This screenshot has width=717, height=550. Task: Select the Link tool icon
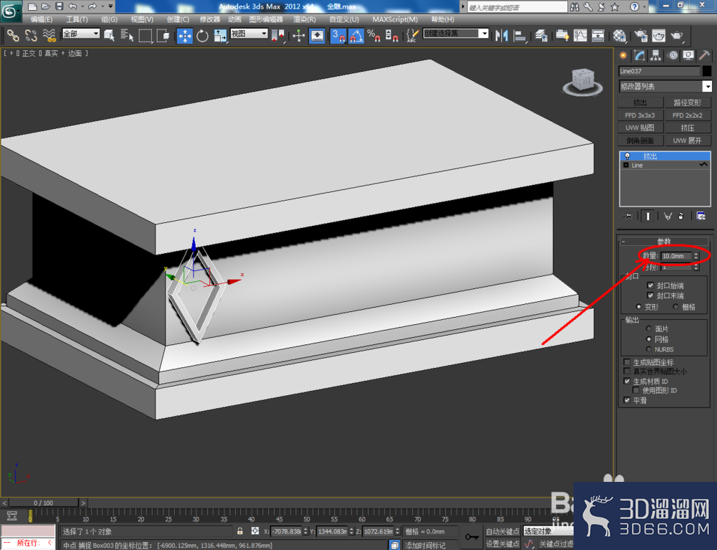click(x=13, y=35)
